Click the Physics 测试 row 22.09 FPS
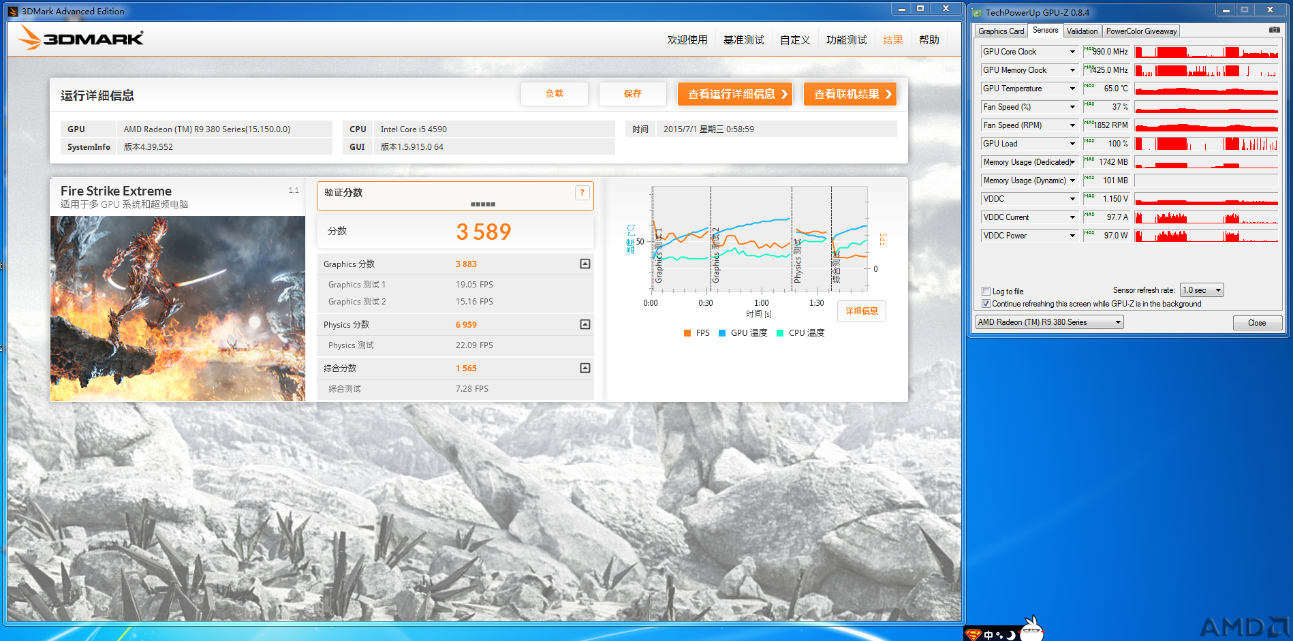Image resolution: width=1293 pixels, height=641 pixels. [455, 345]
